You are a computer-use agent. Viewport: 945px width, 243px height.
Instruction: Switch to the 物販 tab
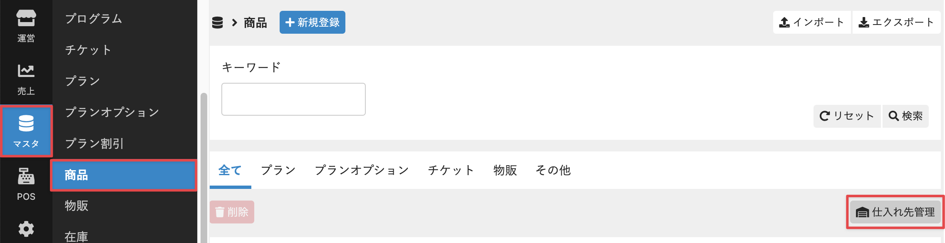(505, 170)
